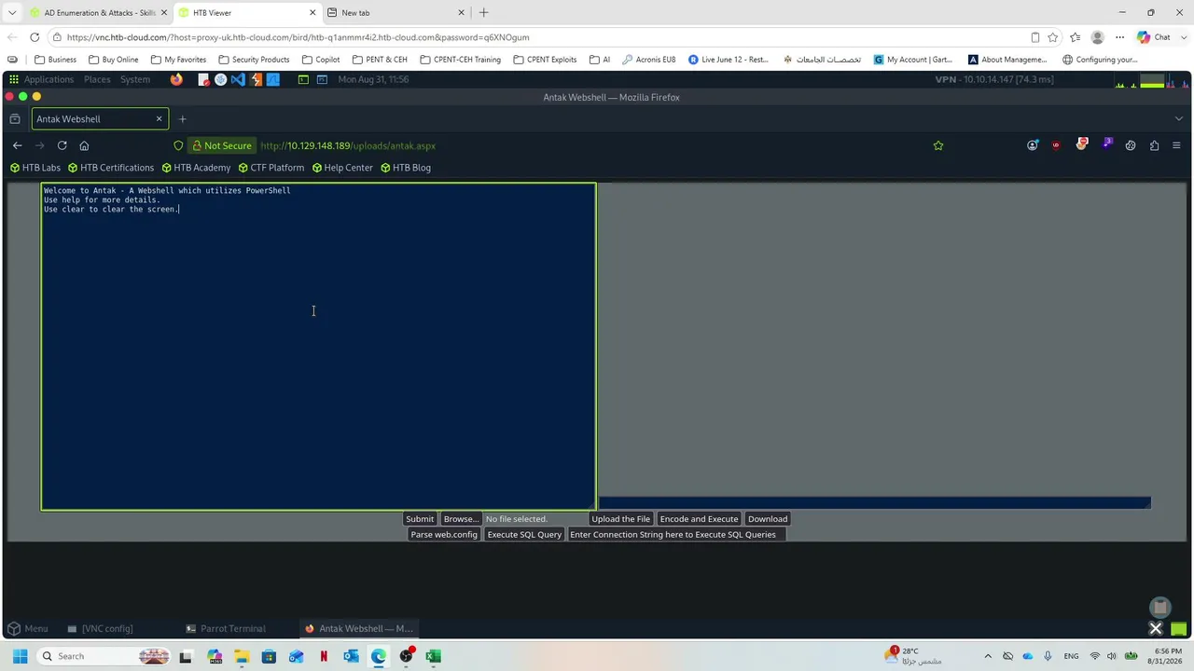
Task: Select the Antak Webshell Firefox tab
Action: click(x=99, y=119)
